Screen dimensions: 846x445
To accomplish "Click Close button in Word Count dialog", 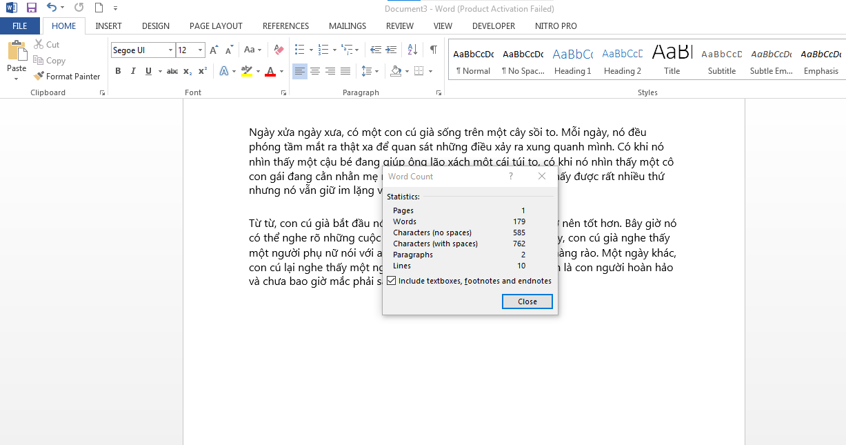I will click(527, 301).
